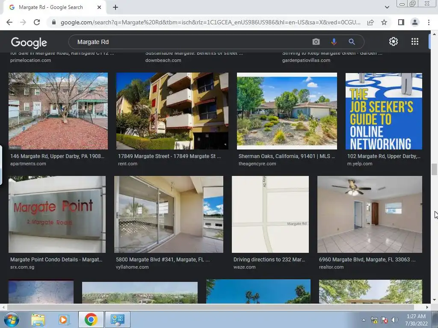
Task: Visit the m.yelp.com source link
Action: click(x=359, y=164)
